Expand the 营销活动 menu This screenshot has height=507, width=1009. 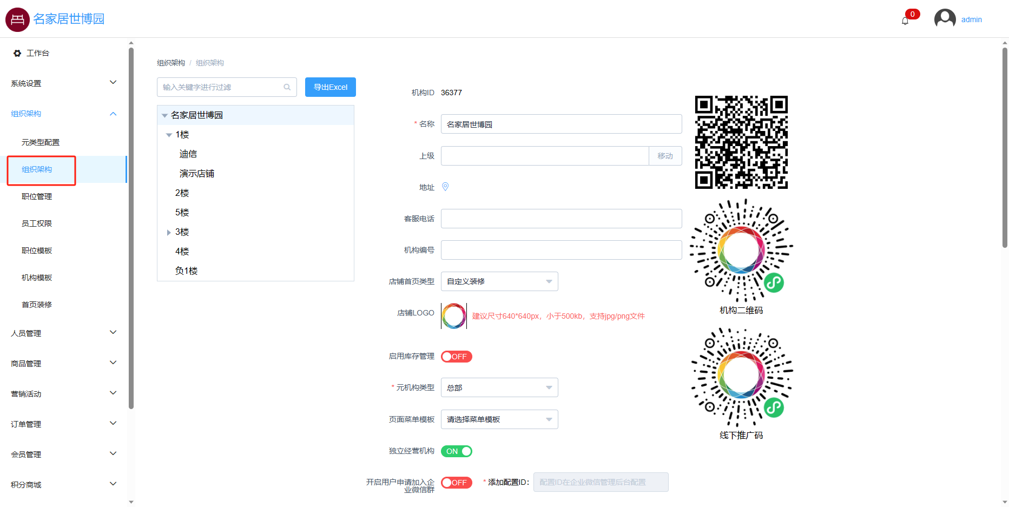(64, 394)
